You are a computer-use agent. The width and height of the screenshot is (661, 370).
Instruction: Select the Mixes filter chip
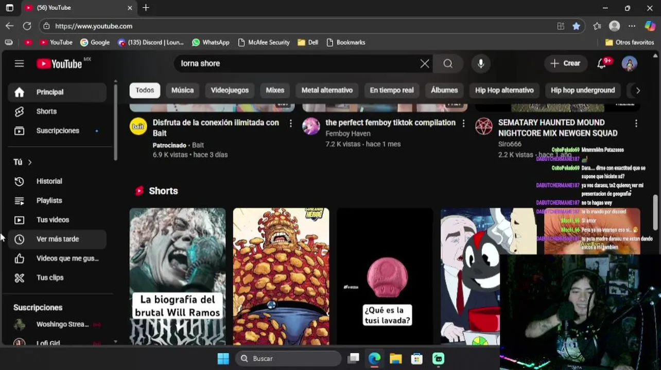275,90
